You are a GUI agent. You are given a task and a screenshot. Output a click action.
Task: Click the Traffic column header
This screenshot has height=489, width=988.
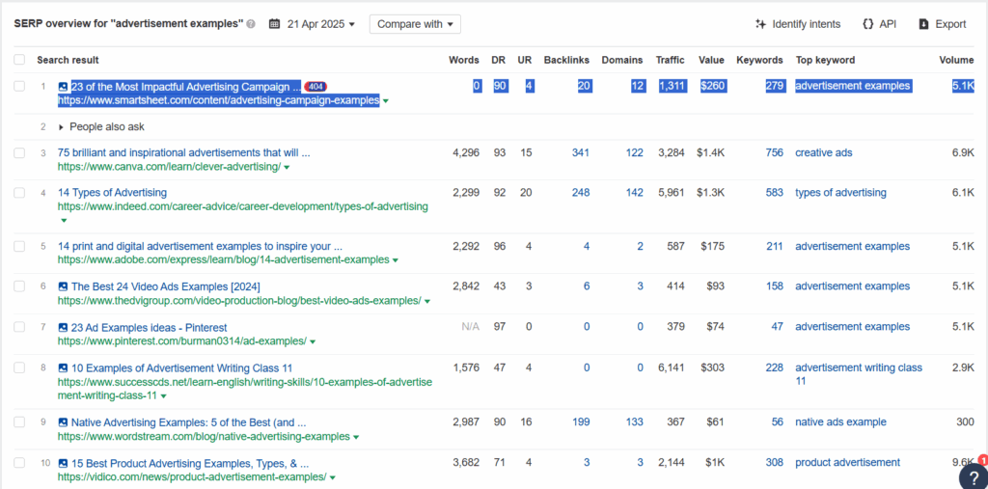coord(670,60)
